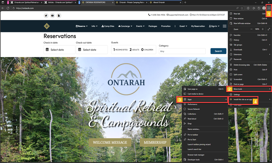The width and height of the screenshot is (272, 163).
Task: Open Favorites from the browser menu
Action: tap(250, 35)
